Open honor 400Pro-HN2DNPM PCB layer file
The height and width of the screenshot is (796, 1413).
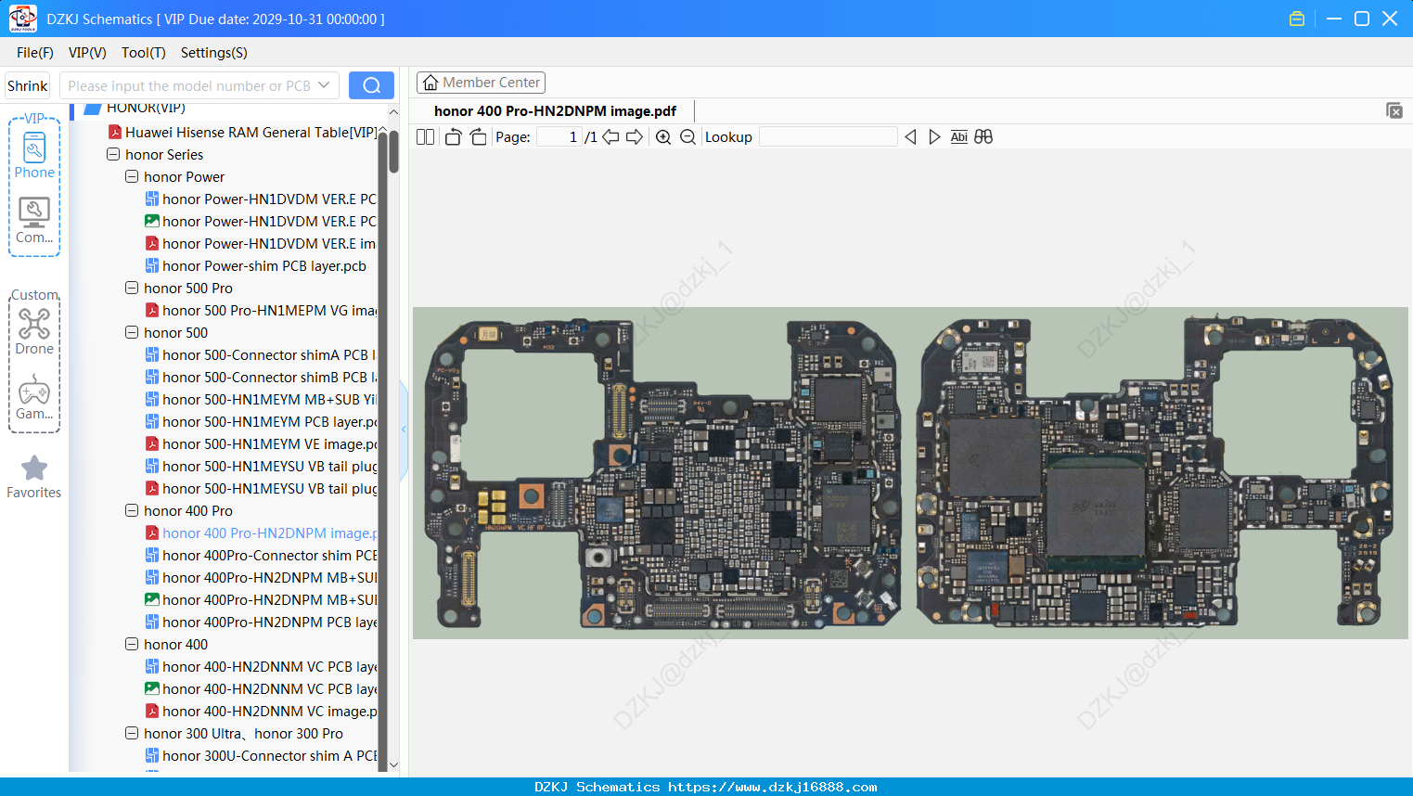[x=261, y=623]
